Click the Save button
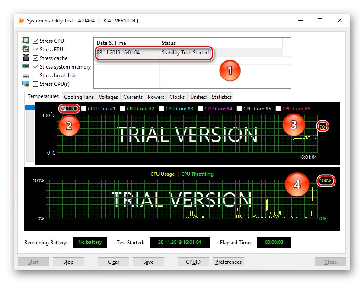Image resolution: width=364 pixels, height=284 pixels. [x=148, y=262]
